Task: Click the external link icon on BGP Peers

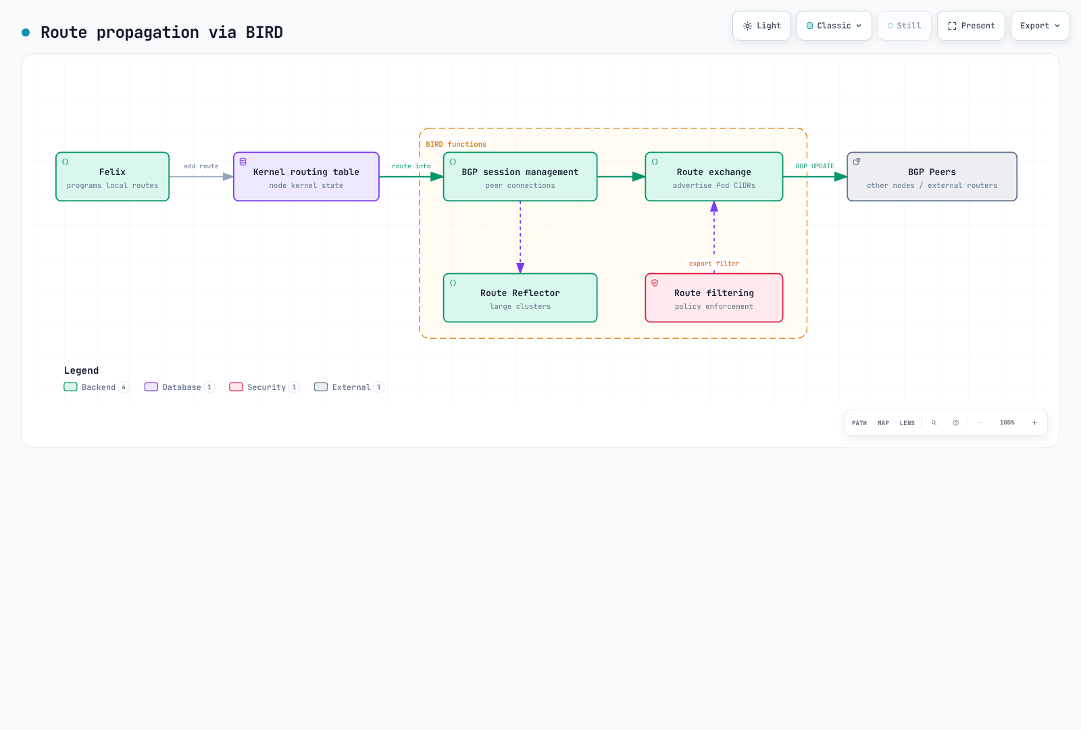Action: point(857,162)
